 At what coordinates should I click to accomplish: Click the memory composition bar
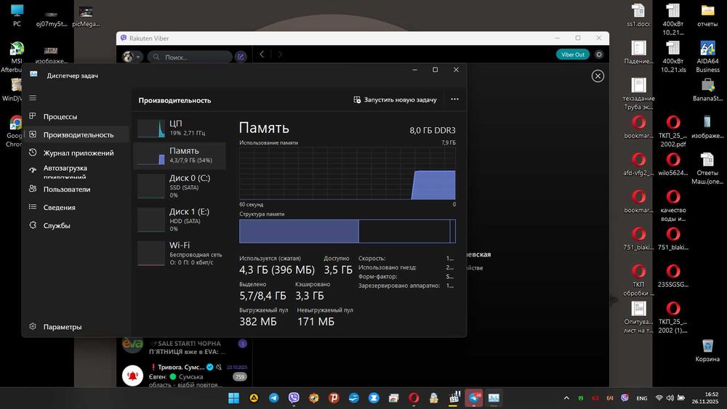coord(348,231)
